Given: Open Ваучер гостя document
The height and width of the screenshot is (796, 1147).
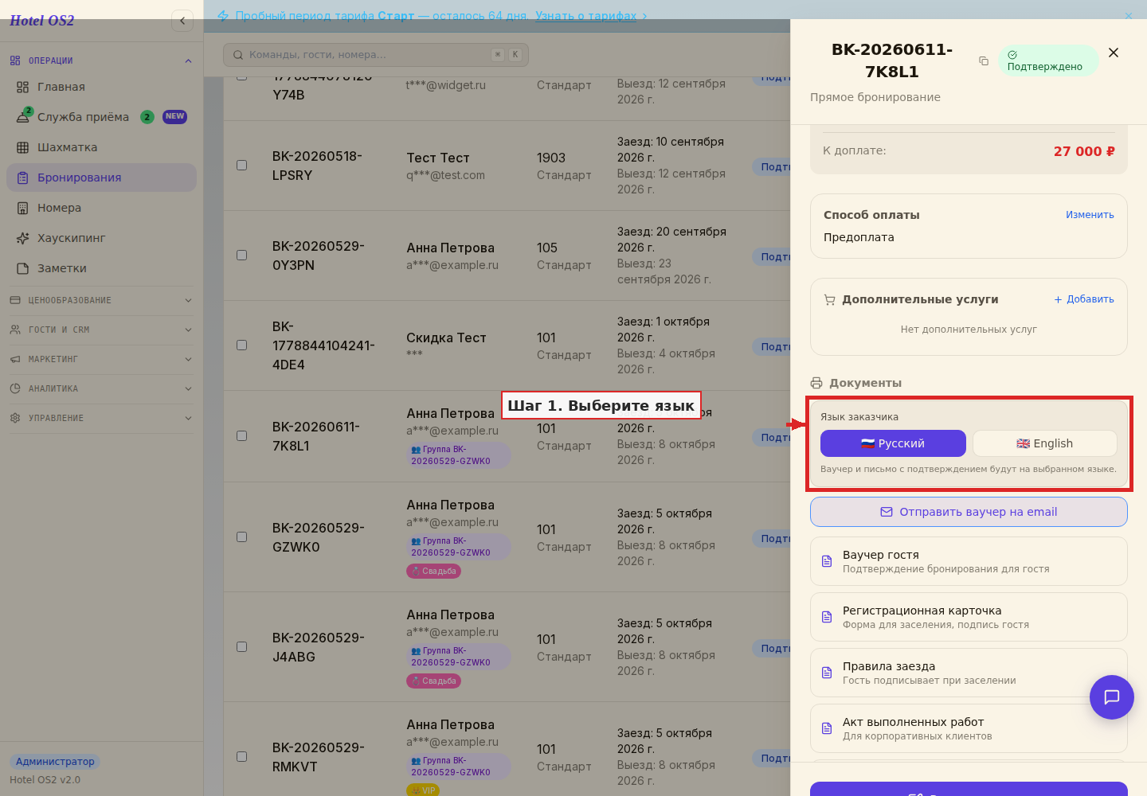Looking at the screenshot, I should pos(969,561).
